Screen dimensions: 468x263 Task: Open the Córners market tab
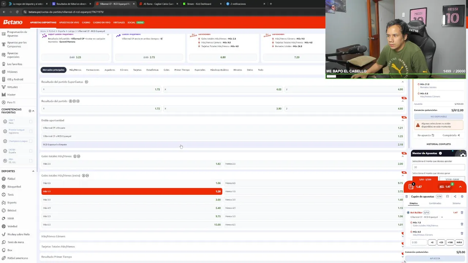[x=124, y=70]
